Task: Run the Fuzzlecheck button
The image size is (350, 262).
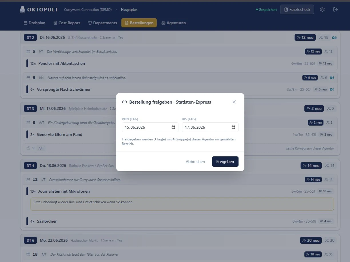Action: (297, 9)
